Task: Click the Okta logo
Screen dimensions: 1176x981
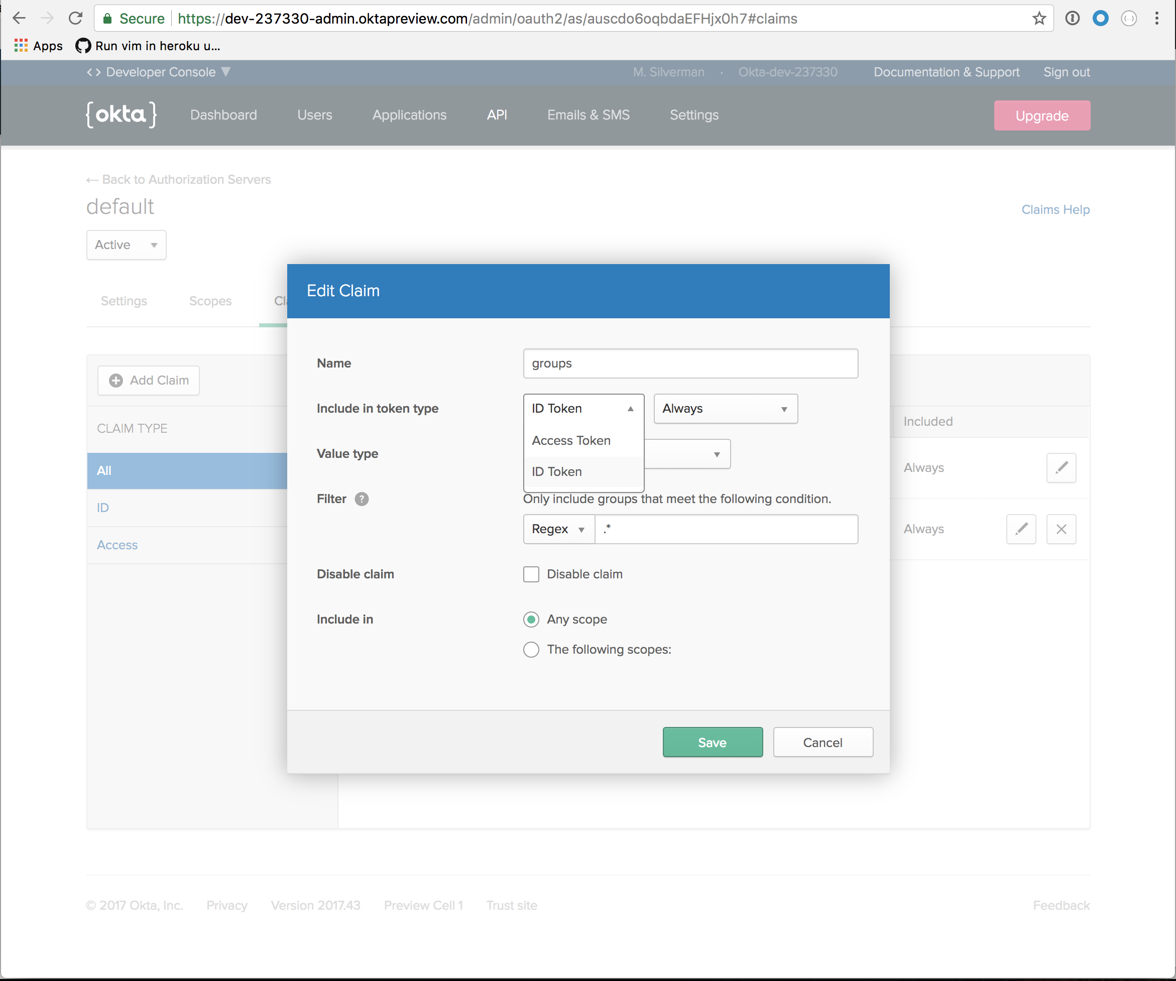Action: 121,115
